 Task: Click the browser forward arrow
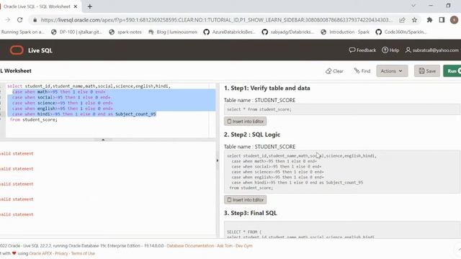8,20
